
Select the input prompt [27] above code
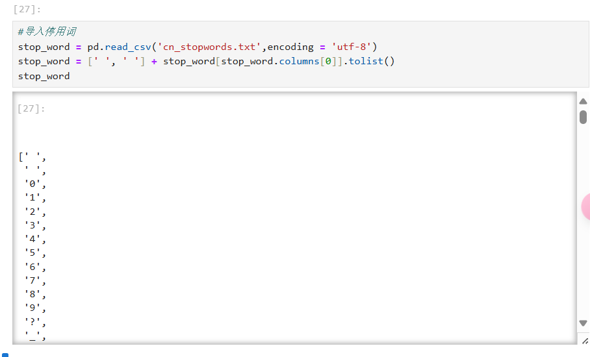tap(27, 9)
